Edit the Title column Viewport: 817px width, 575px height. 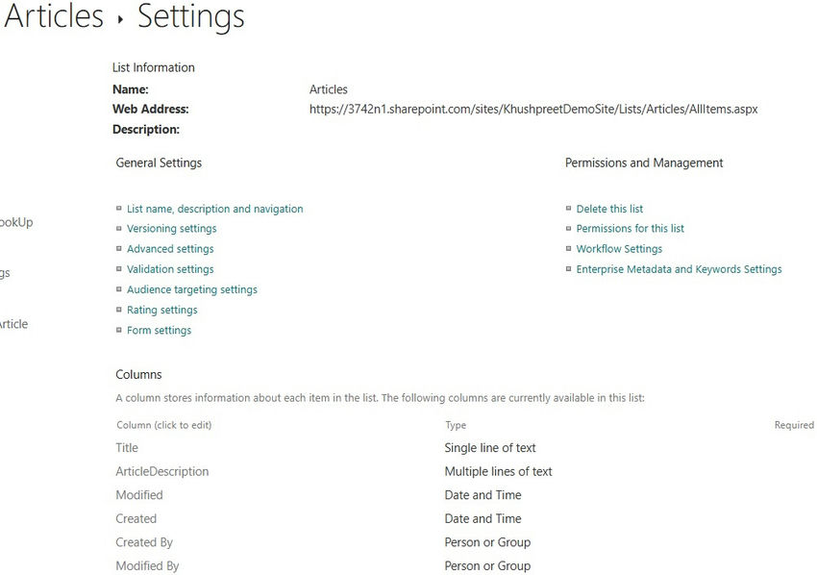pos(127,448)
